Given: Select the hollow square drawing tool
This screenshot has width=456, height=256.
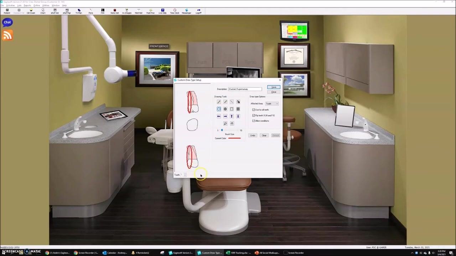Looking at the screenshot, I should [x=232, y=109].
